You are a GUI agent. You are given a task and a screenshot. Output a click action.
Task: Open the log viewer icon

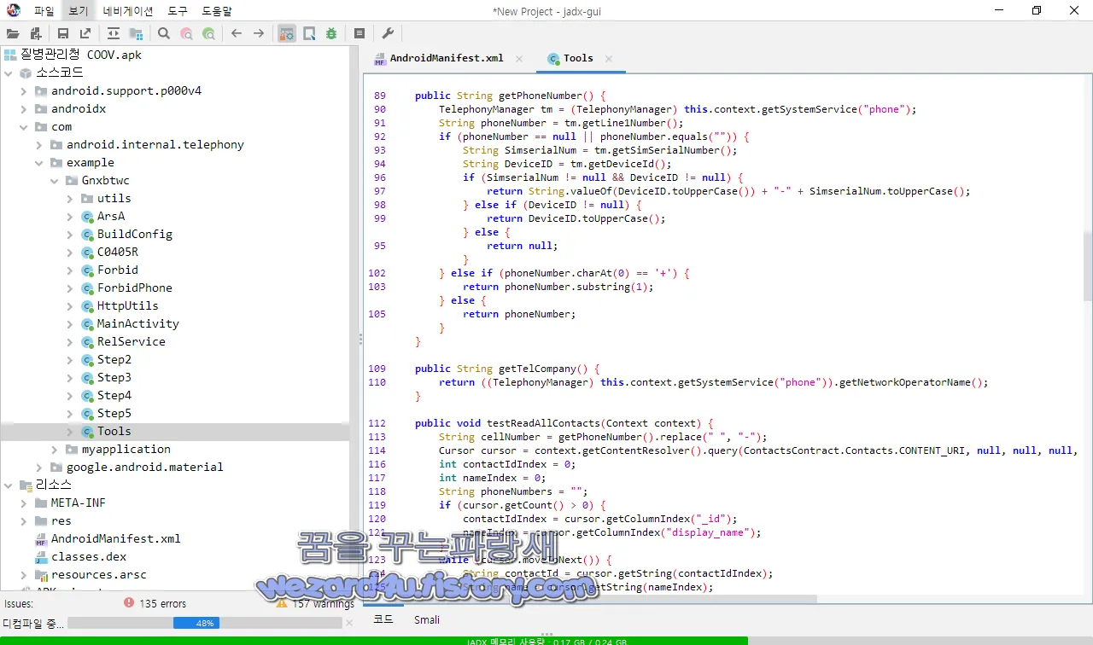[x=359, y=33]
